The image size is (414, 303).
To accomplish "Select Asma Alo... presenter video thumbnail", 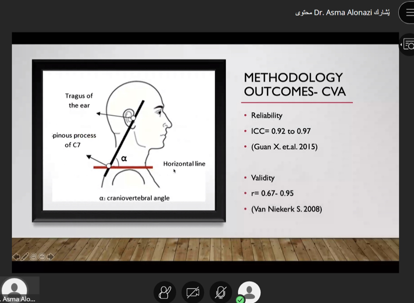I will (x=19, y=290).
